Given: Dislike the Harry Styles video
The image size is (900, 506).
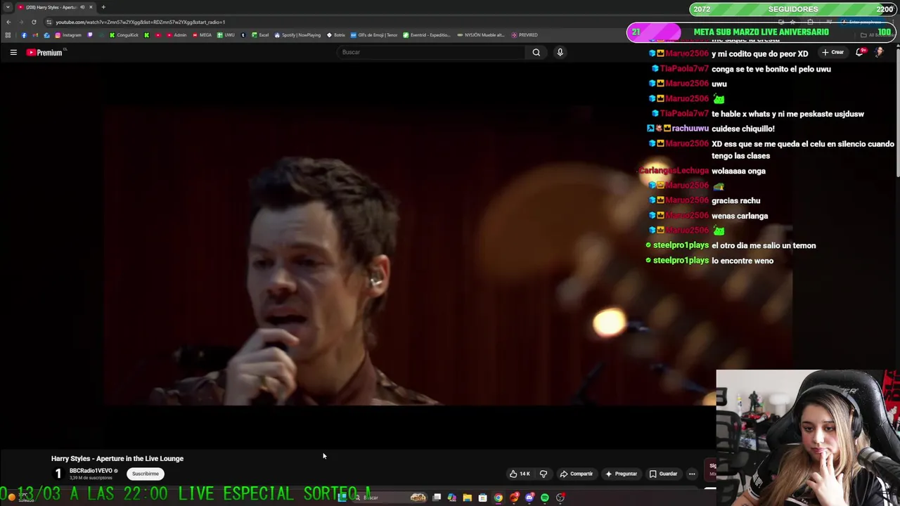Looking at the screenshot, I should (543, 474).
